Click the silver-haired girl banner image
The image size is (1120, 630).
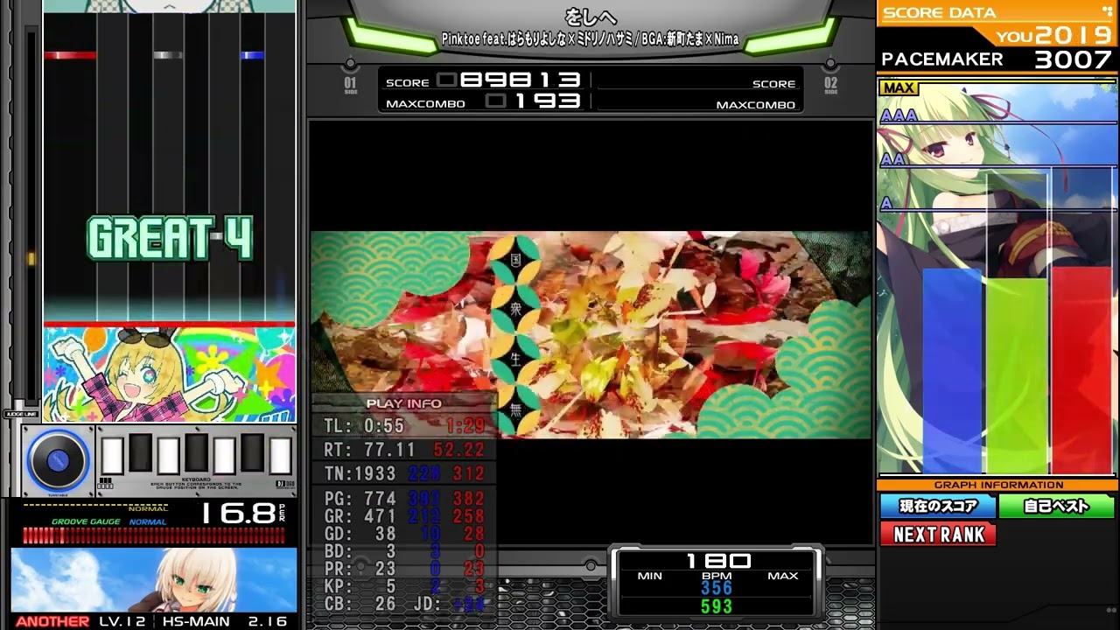coord(154,579)
